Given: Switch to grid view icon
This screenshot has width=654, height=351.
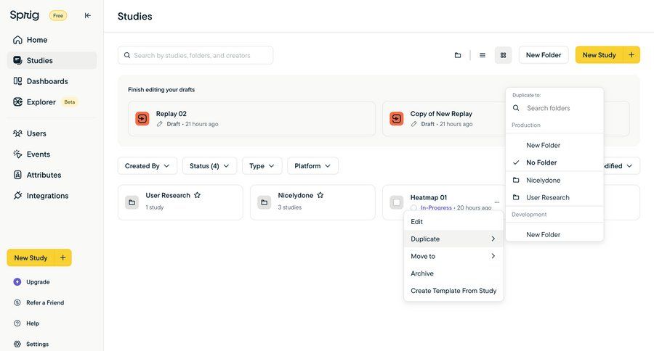Looking at the screenshot, I should (x=503, y=55).
